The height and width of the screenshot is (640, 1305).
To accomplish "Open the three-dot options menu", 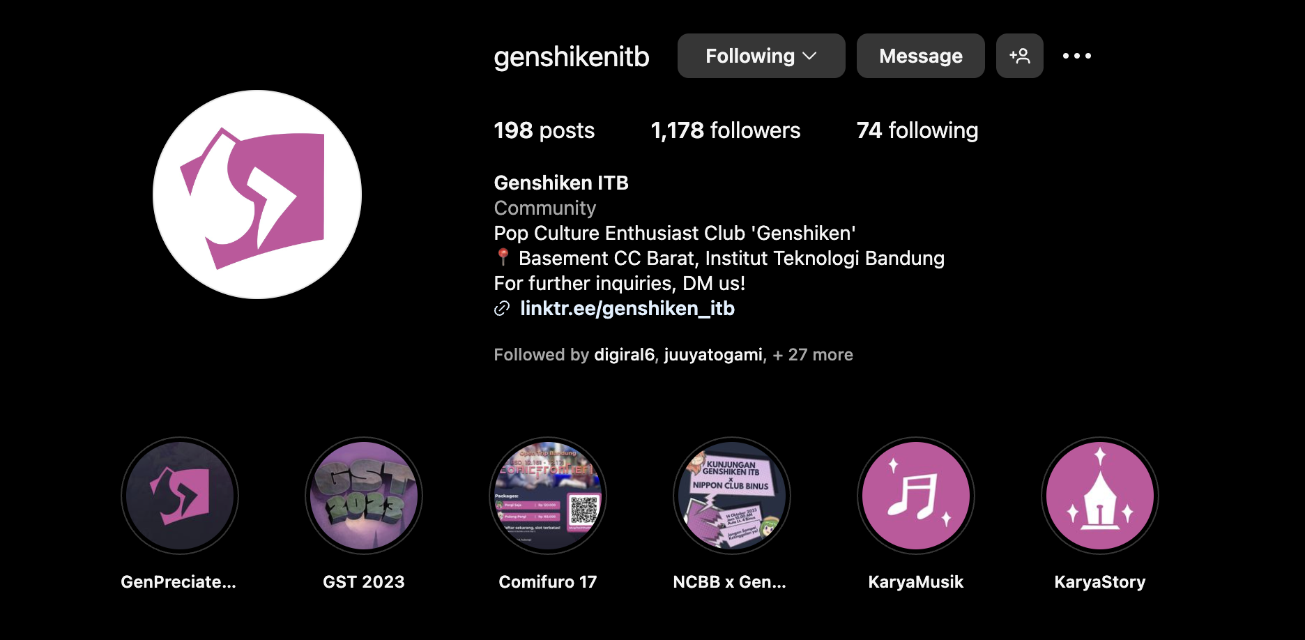I will click(x=1076, y=56).
